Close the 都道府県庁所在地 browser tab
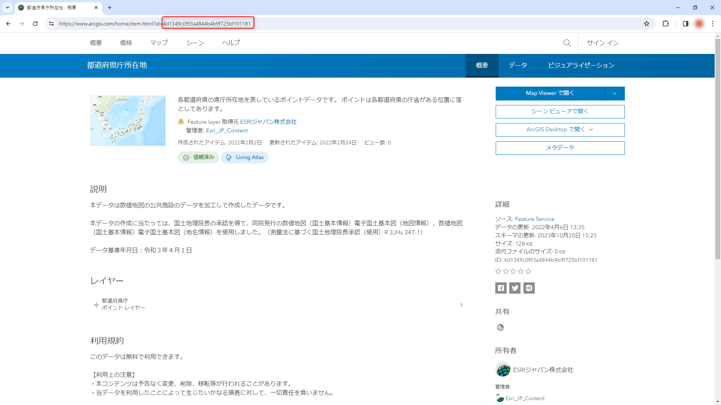 coord(96,7)
